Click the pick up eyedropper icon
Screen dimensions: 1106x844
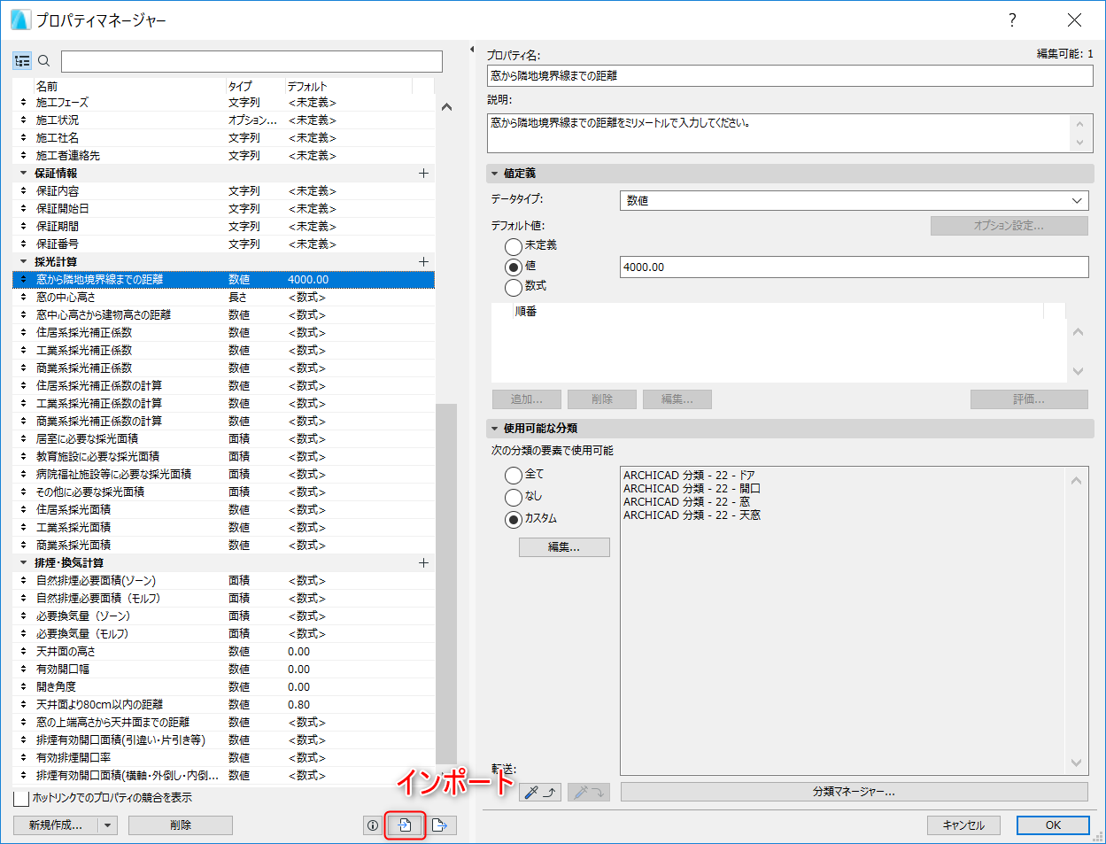[x=539, y=792]
